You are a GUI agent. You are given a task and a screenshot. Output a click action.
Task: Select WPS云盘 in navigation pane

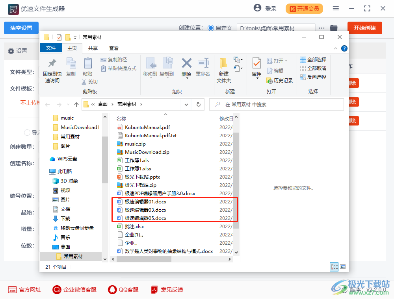pyautogui.click(x=63, y=159)
